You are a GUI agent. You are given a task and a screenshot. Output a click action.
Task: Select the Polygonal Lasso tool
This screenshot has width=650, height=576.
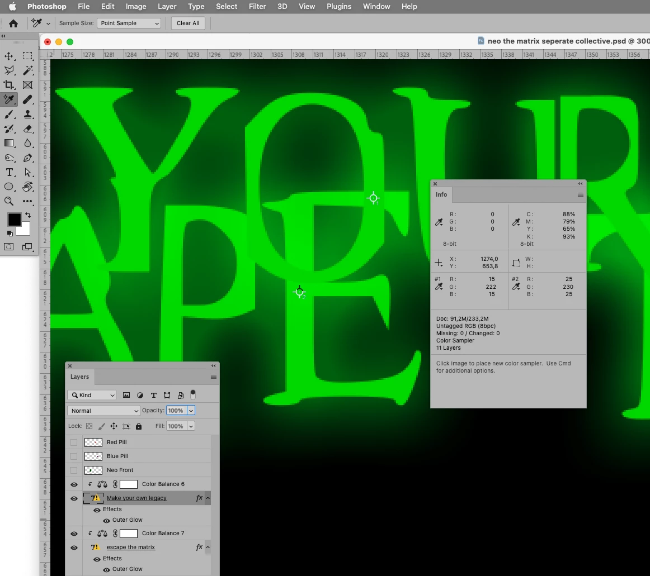coord(9,70)
